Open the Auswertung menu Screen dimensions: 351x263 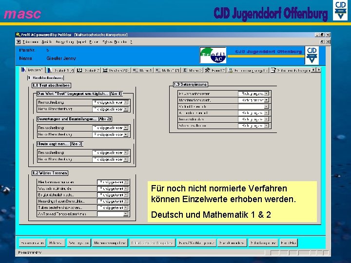[x=64, y=42]
